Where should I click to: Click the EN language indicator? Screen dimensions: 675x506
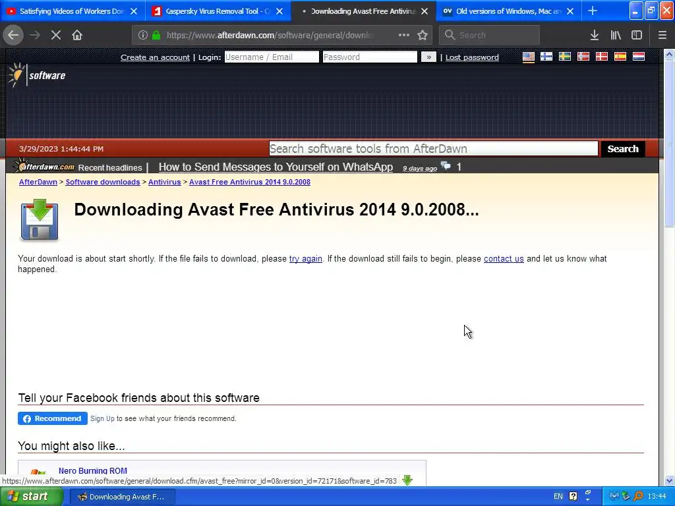558,496
